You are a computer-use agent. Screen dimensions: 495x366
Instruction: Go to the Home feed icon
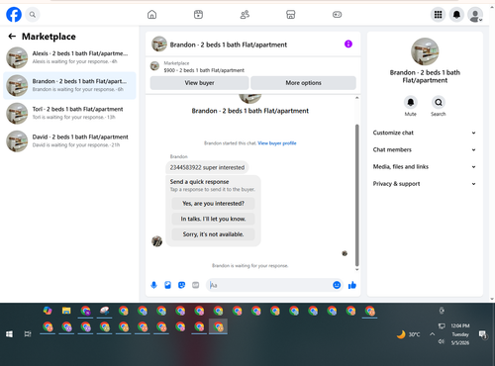coord(151,15)
